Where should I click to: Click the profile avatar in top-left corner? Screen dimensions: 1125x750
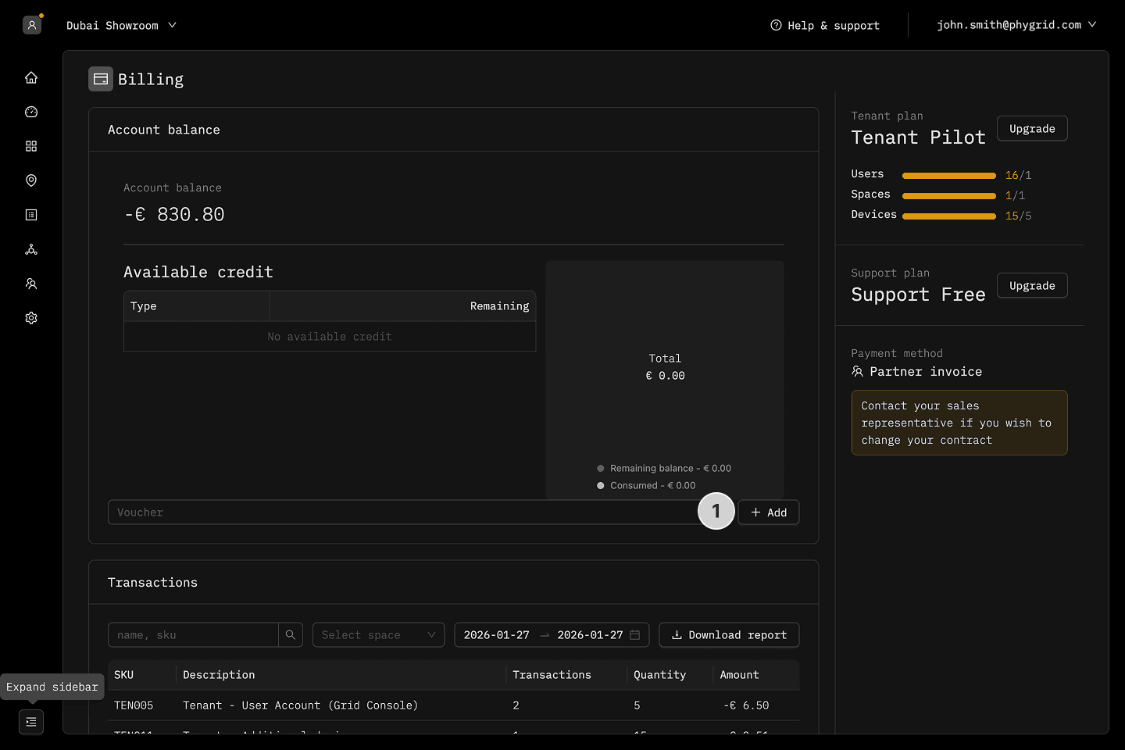(32, 25)
